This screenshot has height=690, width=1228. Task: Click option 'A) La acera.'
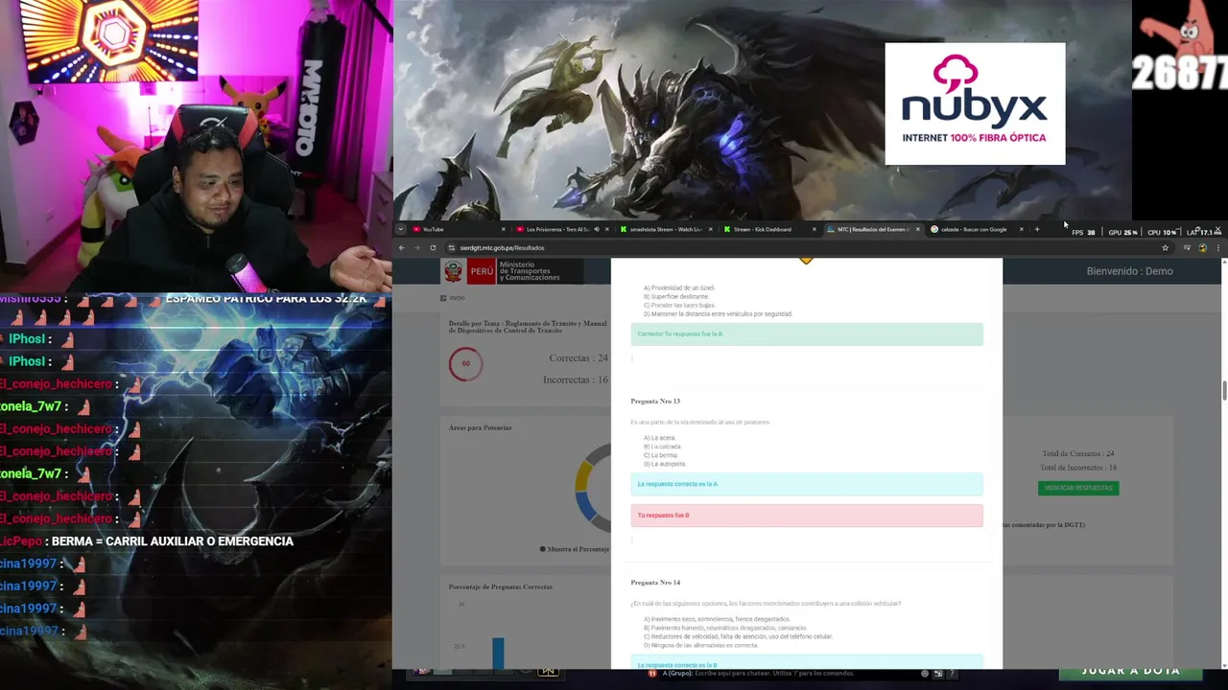pos(659,438)
